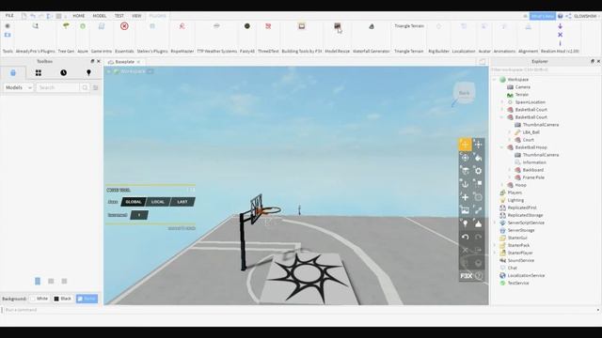Screen dimensions: 602x338
Task: Open the Models category dropdown
Action: coord(18,87)
